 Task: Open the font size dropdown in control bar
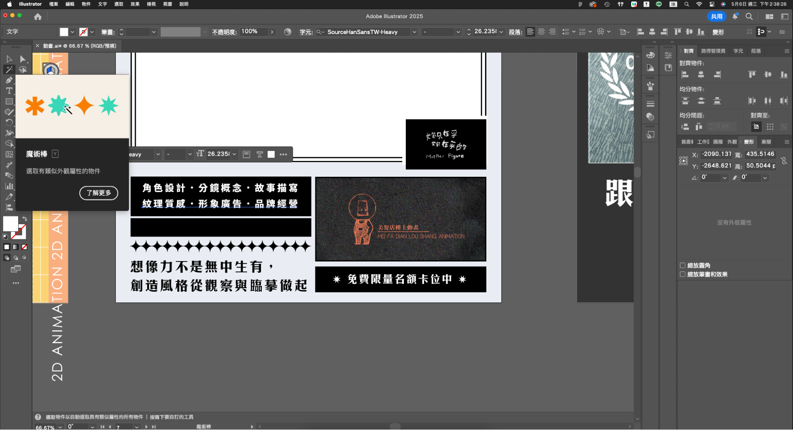pos(501,32)
